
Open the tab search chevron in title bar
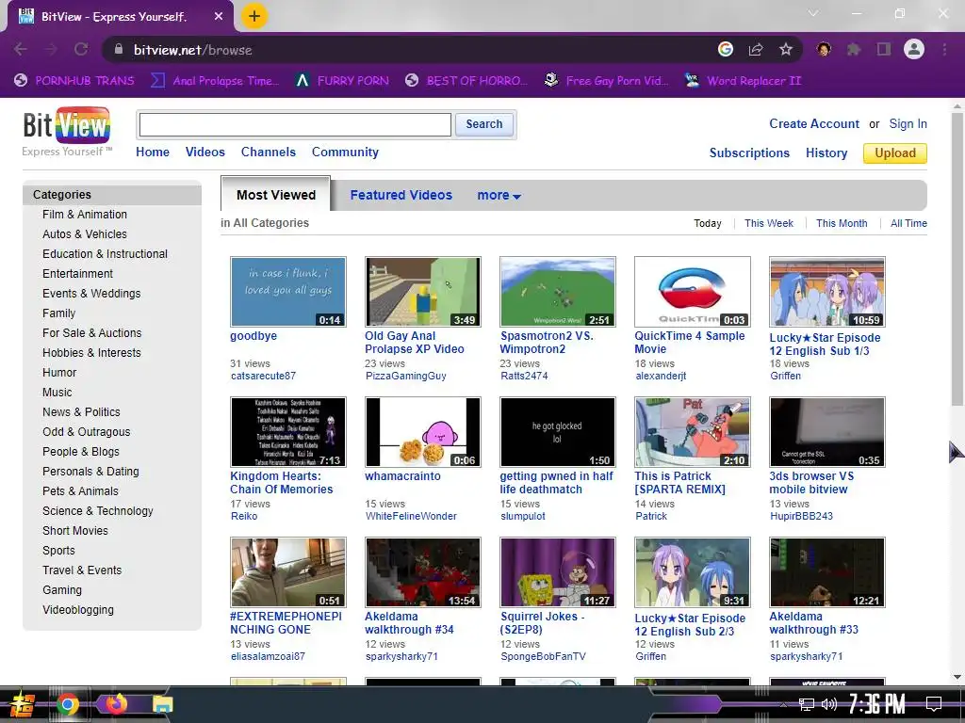pyautogui.click(x=813, y=13)
